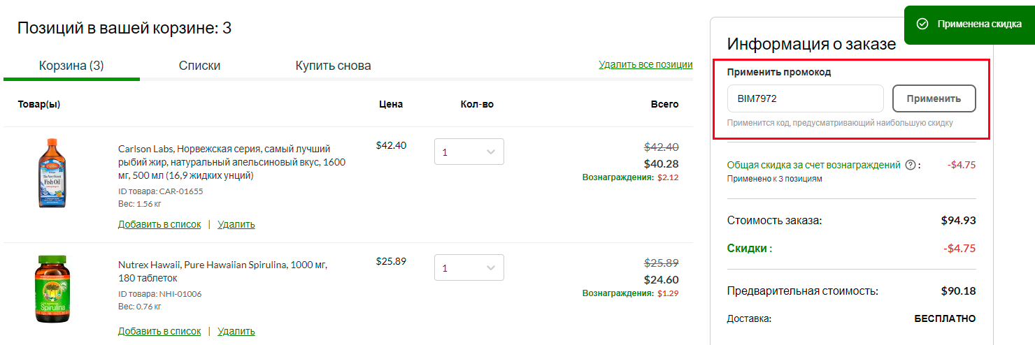The width and height of the screenshot is (1035, 345).
Task: Remove Carlson Labs fish oil via Удалить
Action: 236,224
